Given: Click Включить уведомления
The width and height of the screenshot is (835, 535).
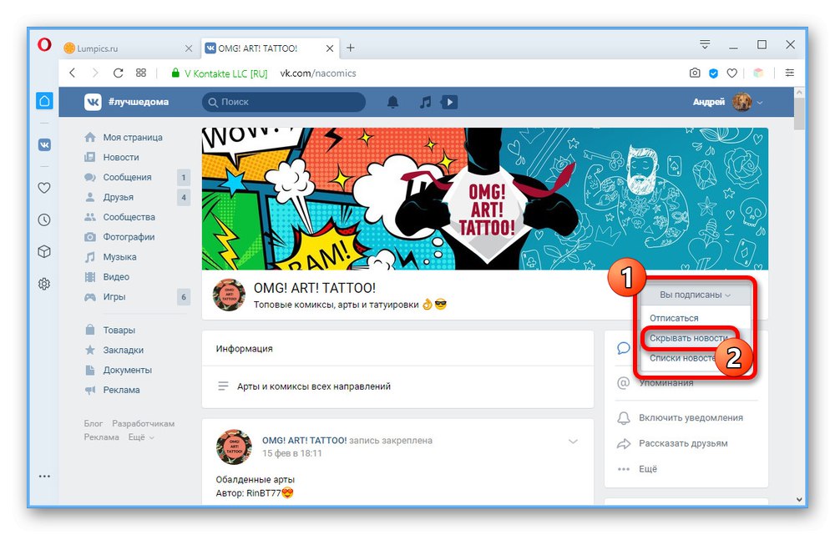Looking at the screenshot, I should point(691,418).
